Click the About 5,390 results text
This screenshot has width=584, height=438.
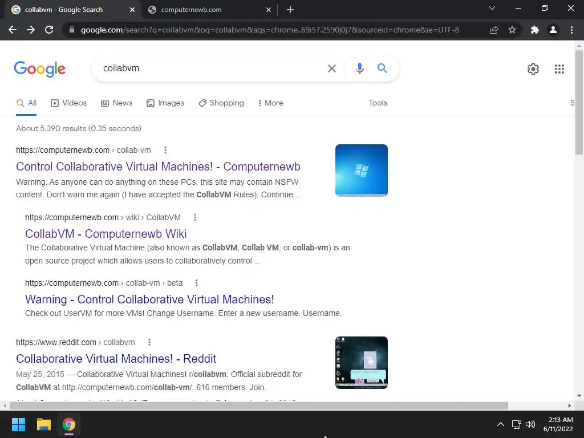(79, 128)
